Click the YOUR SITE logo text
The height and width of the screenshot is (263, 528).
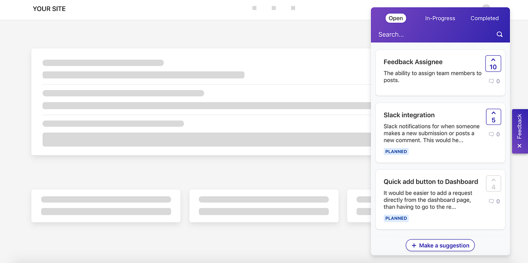click(x=49, y=9)
